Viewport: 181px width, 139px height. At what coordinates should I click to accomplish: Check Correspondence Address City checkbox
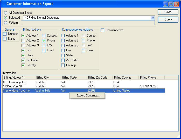pos(63,50)
